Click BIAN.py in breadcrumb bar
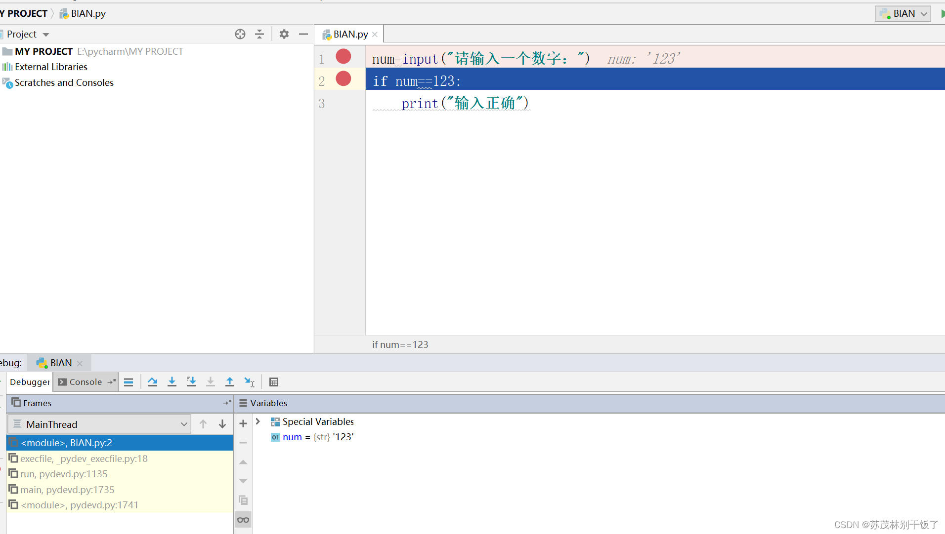945x534 pixels. (x=83, y=13)
